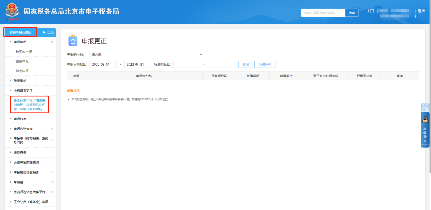This screenshot has width=431, height=210.
Task: Select 更正往期申报 sidebar item
Action: point(30,104)
